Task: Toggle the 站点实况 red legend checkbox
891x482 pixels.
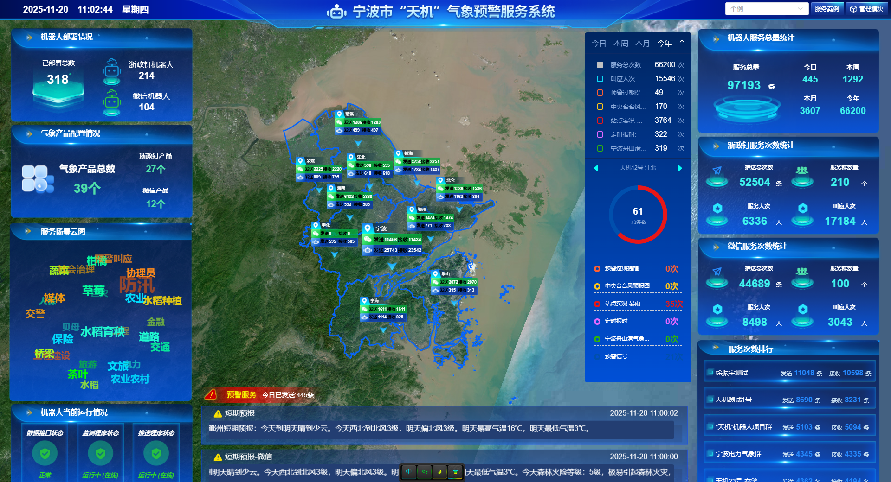Action: 600,120
